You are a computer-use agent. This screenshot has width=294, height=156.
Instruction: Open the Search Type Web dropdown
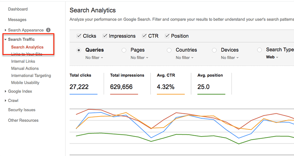(x=272, y=57)
